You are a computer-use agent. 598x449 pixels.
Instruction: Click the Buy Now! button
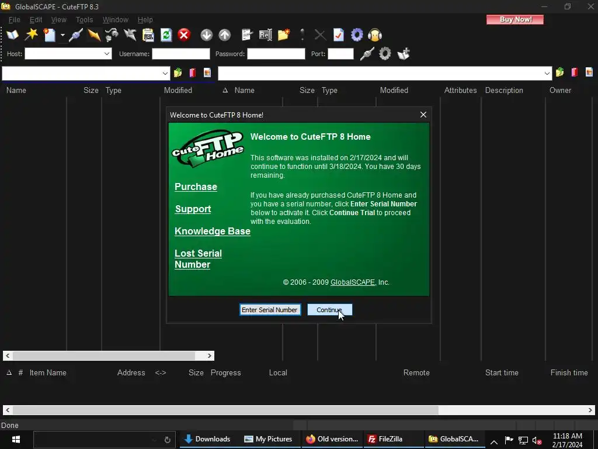(515, 19)
